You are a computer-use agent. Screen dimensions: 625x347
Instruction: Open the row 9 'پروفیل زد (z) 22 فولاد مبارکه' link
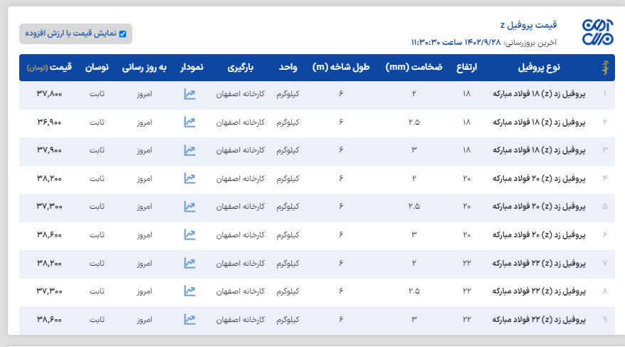pos(542,319)
